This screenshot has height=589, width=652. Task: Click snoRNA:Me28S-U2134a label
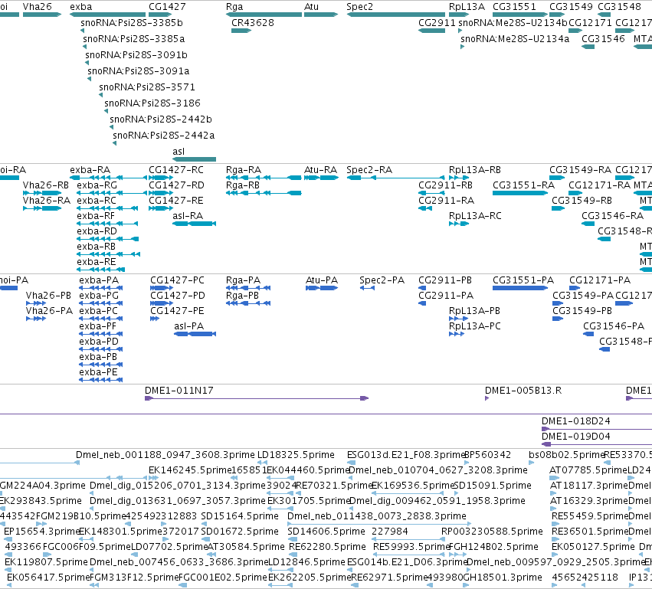pos(515,39)
